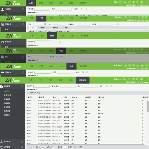Click the 序列号 field in the 视频 screen
The width and height of the screenshot is (149, 149).
(65, 72)
